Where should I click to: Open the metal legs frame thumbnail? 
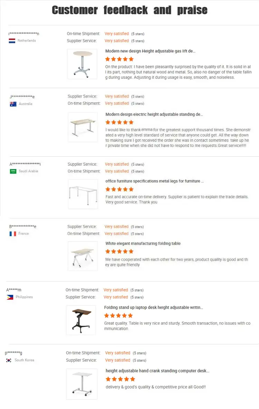pos(83,194)
